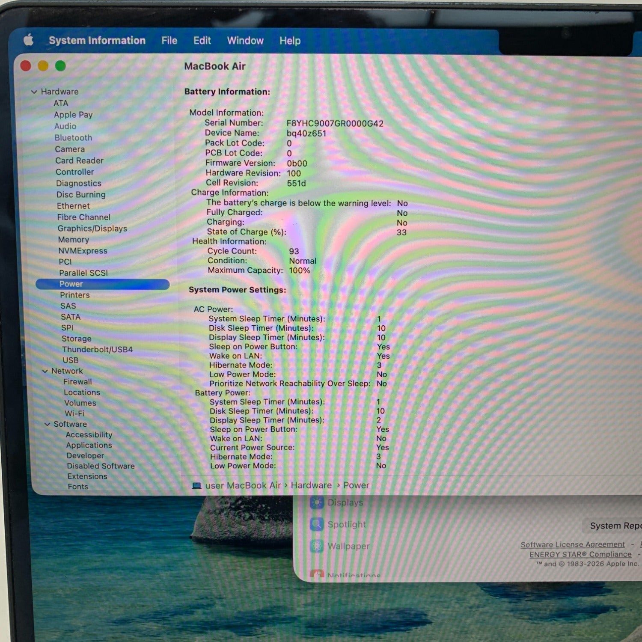Open the Apple menu
Image resolution: width=642 pixels, height=642 pixels.
[29, 40]
